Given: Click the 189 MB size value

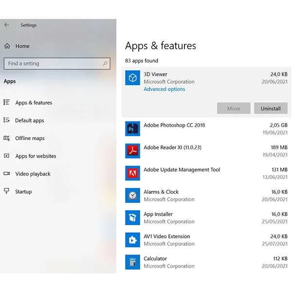Looking at the screenshot, I should pos(279,147).
